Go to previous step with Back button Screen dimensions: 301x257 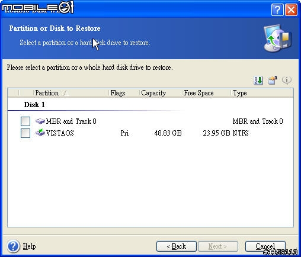click(x=177, y=246)
